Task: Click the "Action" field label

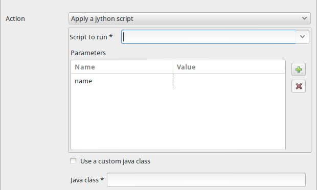Action: click(15, 18)
